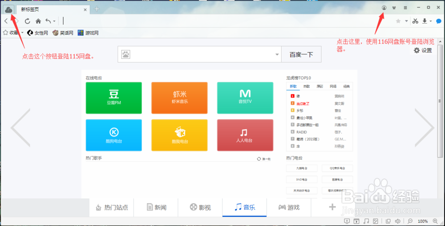Click the 游戏网 bookmark
445x226 pixels.
pos(88,33)
